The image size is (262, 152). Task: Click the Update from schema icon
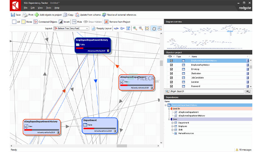tap(77, 15)
